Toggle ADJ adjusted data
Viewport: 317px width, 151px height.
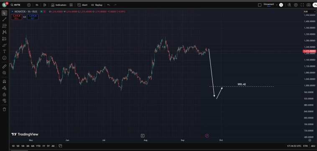[x=313, y=146]
